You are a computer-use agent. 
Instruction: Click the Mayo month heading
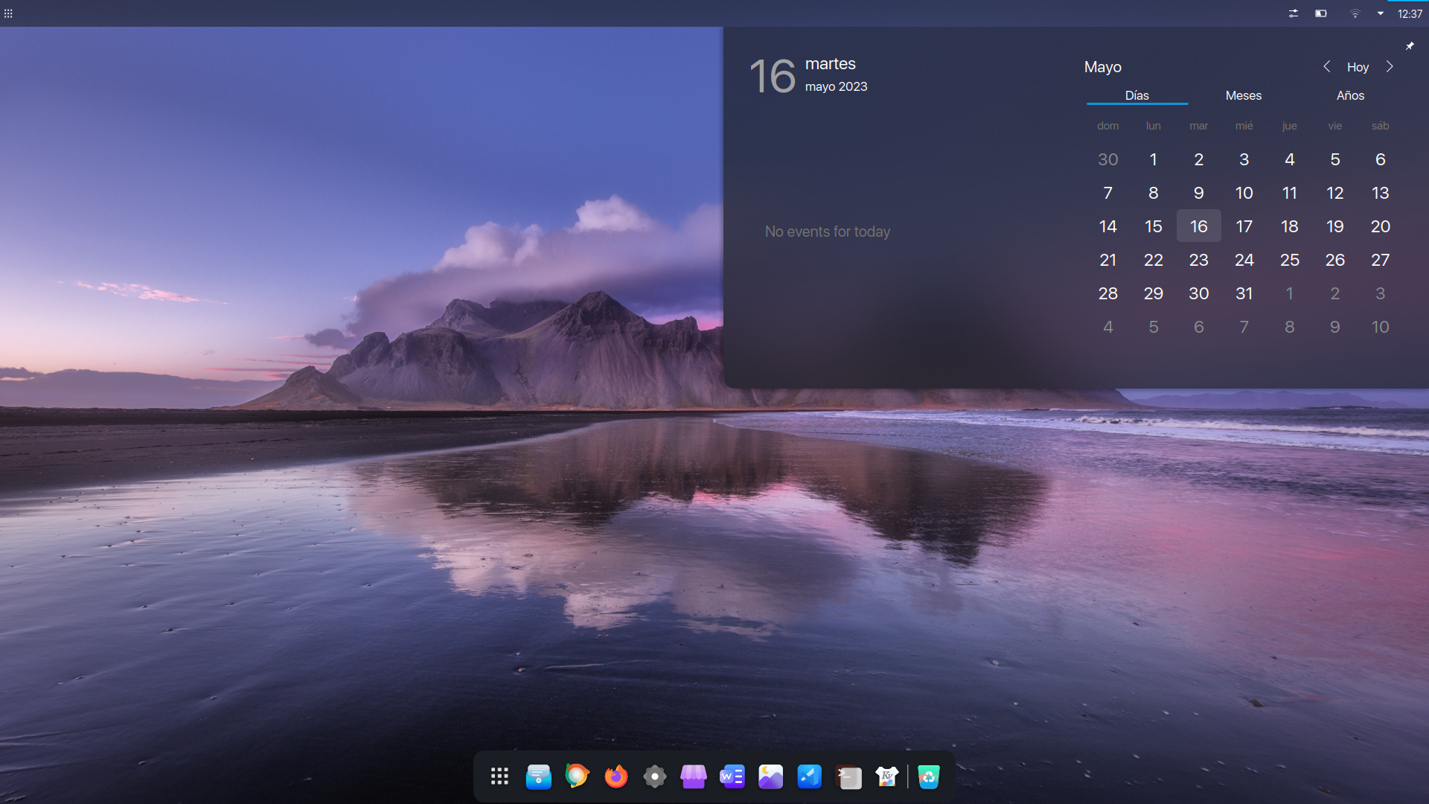[x=1102, y=67]
